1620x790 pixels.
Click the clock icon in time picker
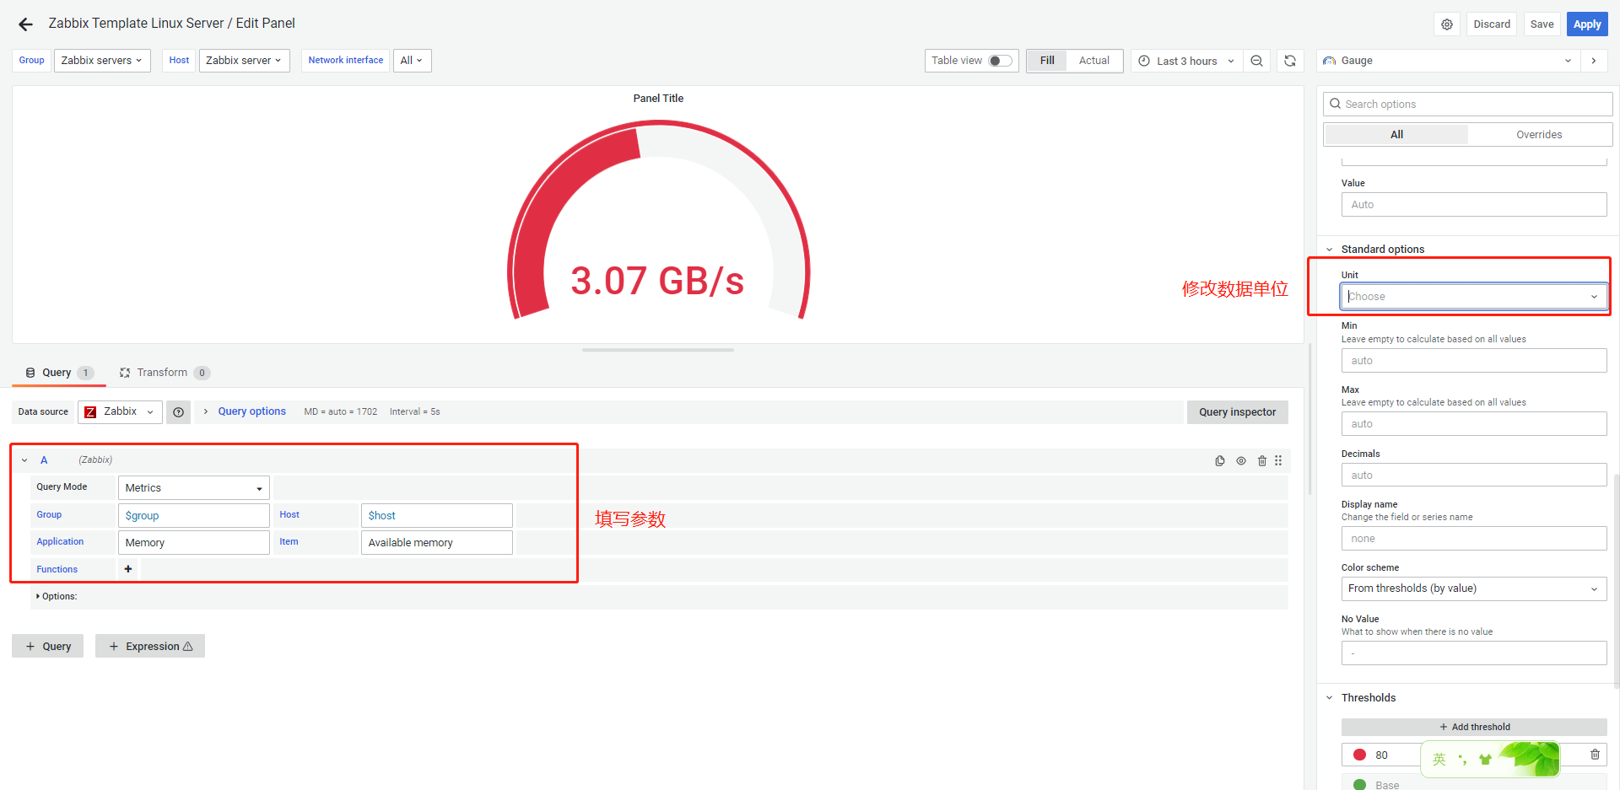click(x=1144, y=61)
